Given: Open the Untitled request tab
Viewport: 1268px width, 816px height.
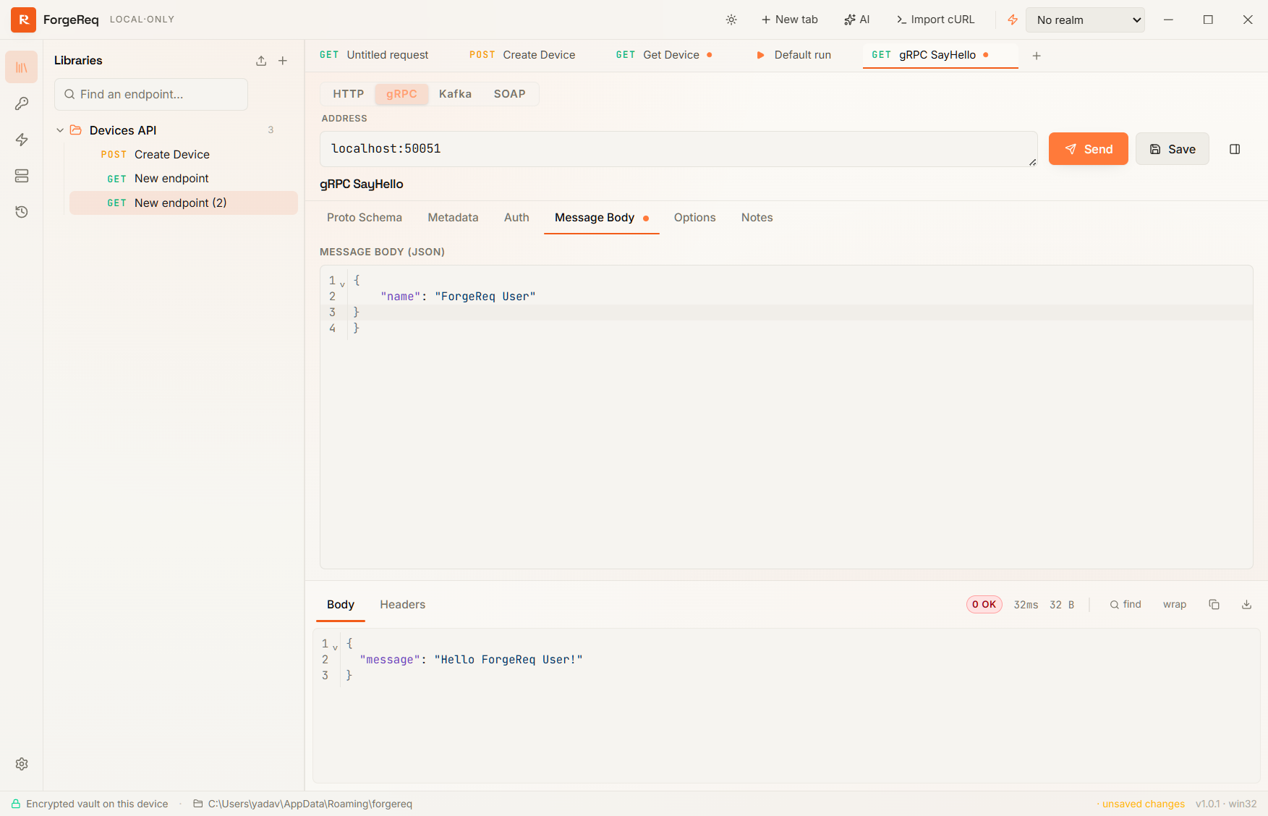Looking at the screenshot, I should coord(374,55).
